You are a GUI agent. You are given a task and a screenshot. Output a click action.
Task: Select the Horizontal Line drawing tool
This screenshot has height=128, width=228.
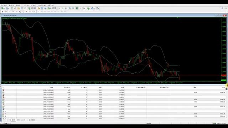point(13,11)
